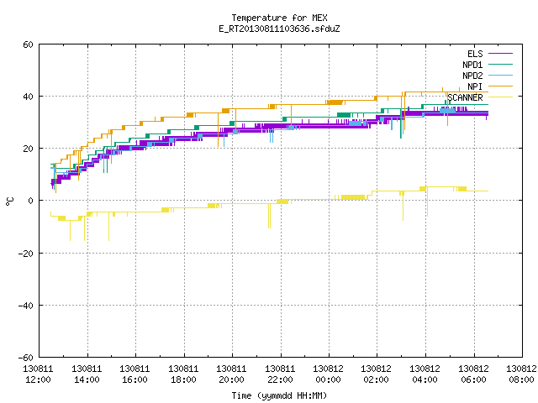538x403 pixels.
Task: Click the orange NPI legend line sample
Action: 500,86
